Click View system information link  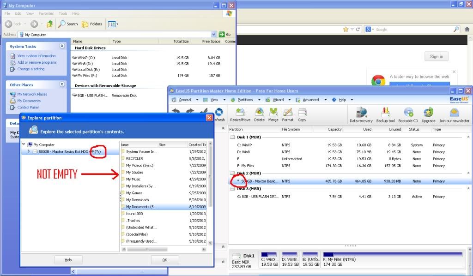36,56
